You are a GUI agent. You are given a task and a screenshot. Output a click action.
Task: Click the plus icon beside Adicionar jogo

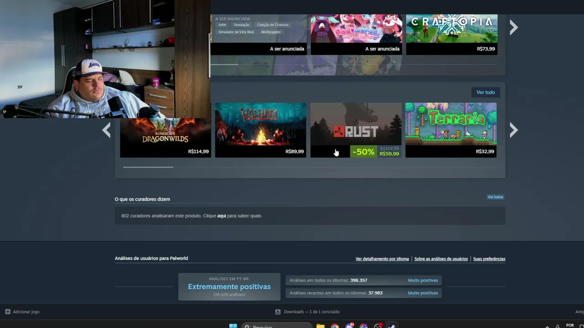[x=7, y=312]
